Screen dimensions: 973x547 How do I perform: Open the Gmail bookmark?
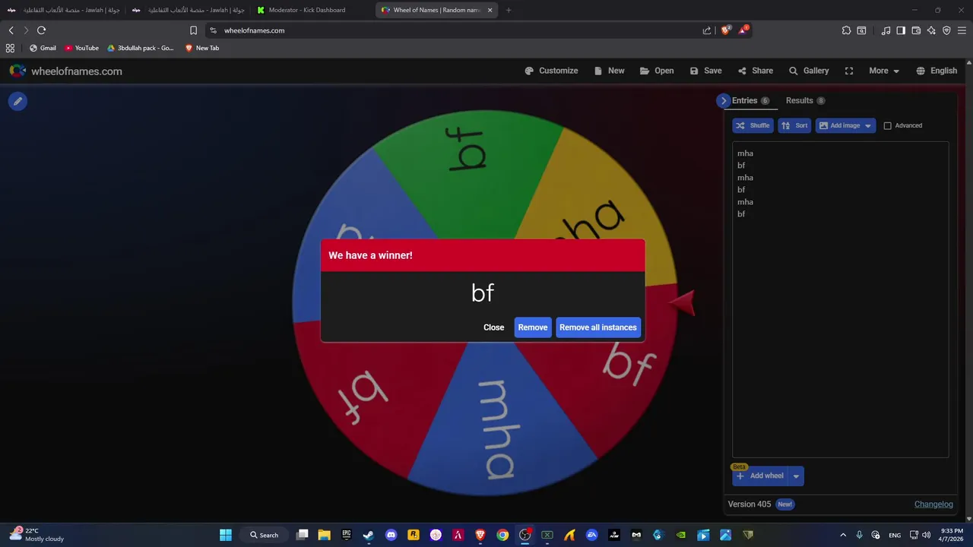click(x=43, y=48)
